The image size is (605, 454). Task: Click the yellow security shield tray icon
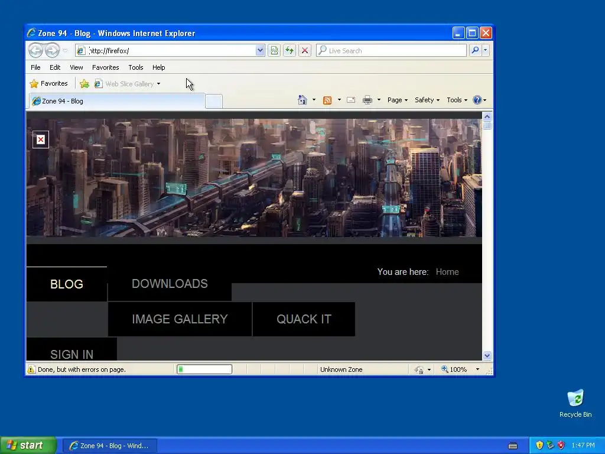539,445
